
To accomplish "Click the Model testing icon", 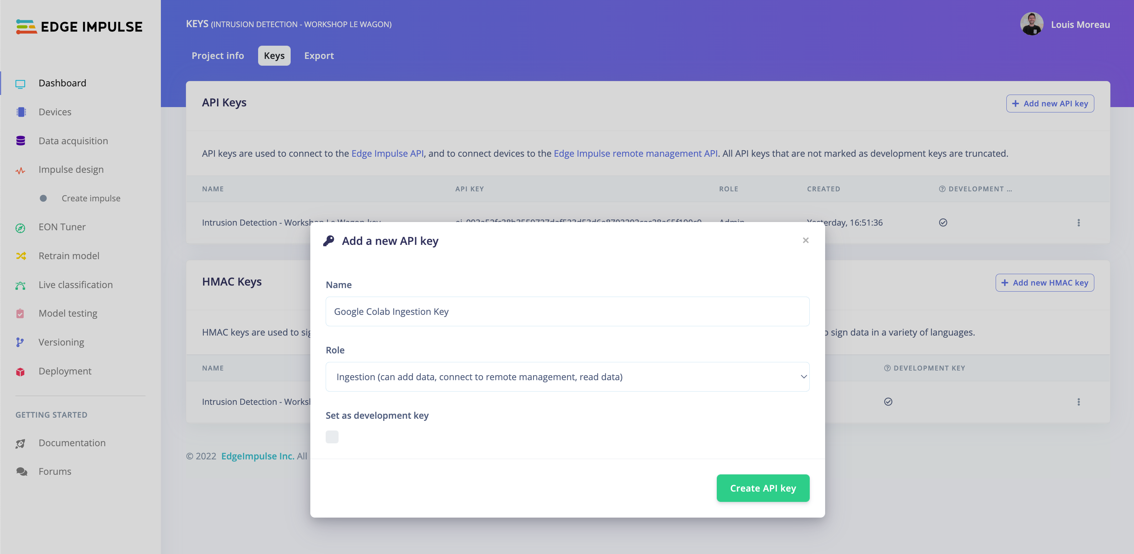I will [20, 313].
